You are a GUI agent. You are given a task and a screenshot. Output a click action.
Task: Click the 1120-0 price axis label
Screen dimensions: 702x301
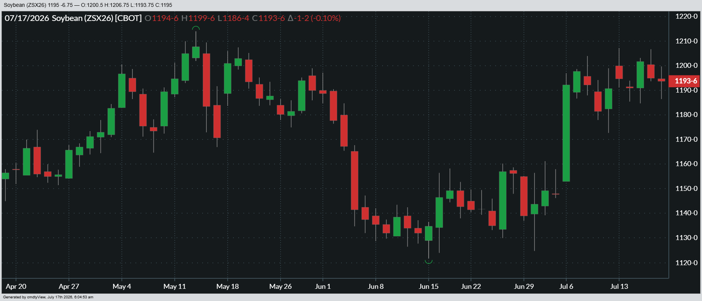686,263
